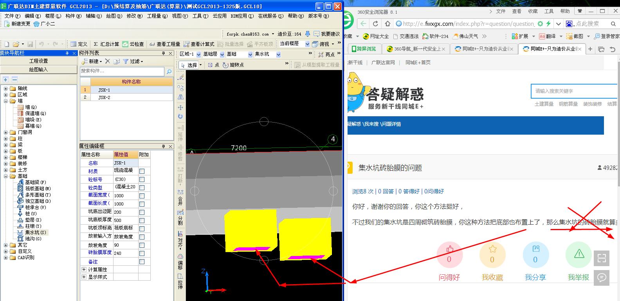Click browser home icon

coord(387,24)
